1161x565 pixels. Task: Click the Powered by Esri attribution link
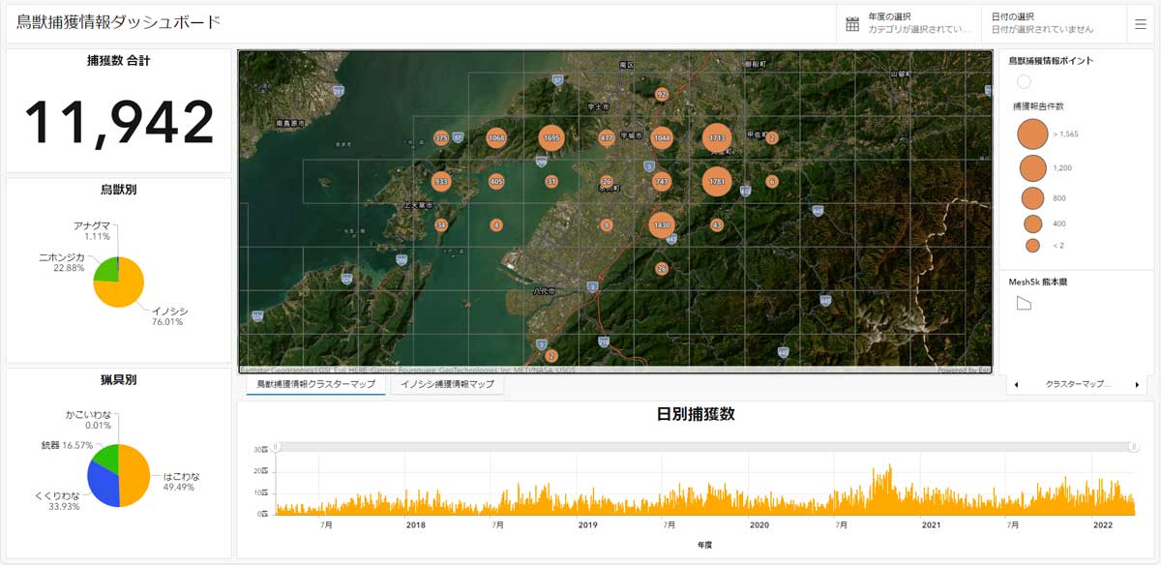[x=964, y=370]
